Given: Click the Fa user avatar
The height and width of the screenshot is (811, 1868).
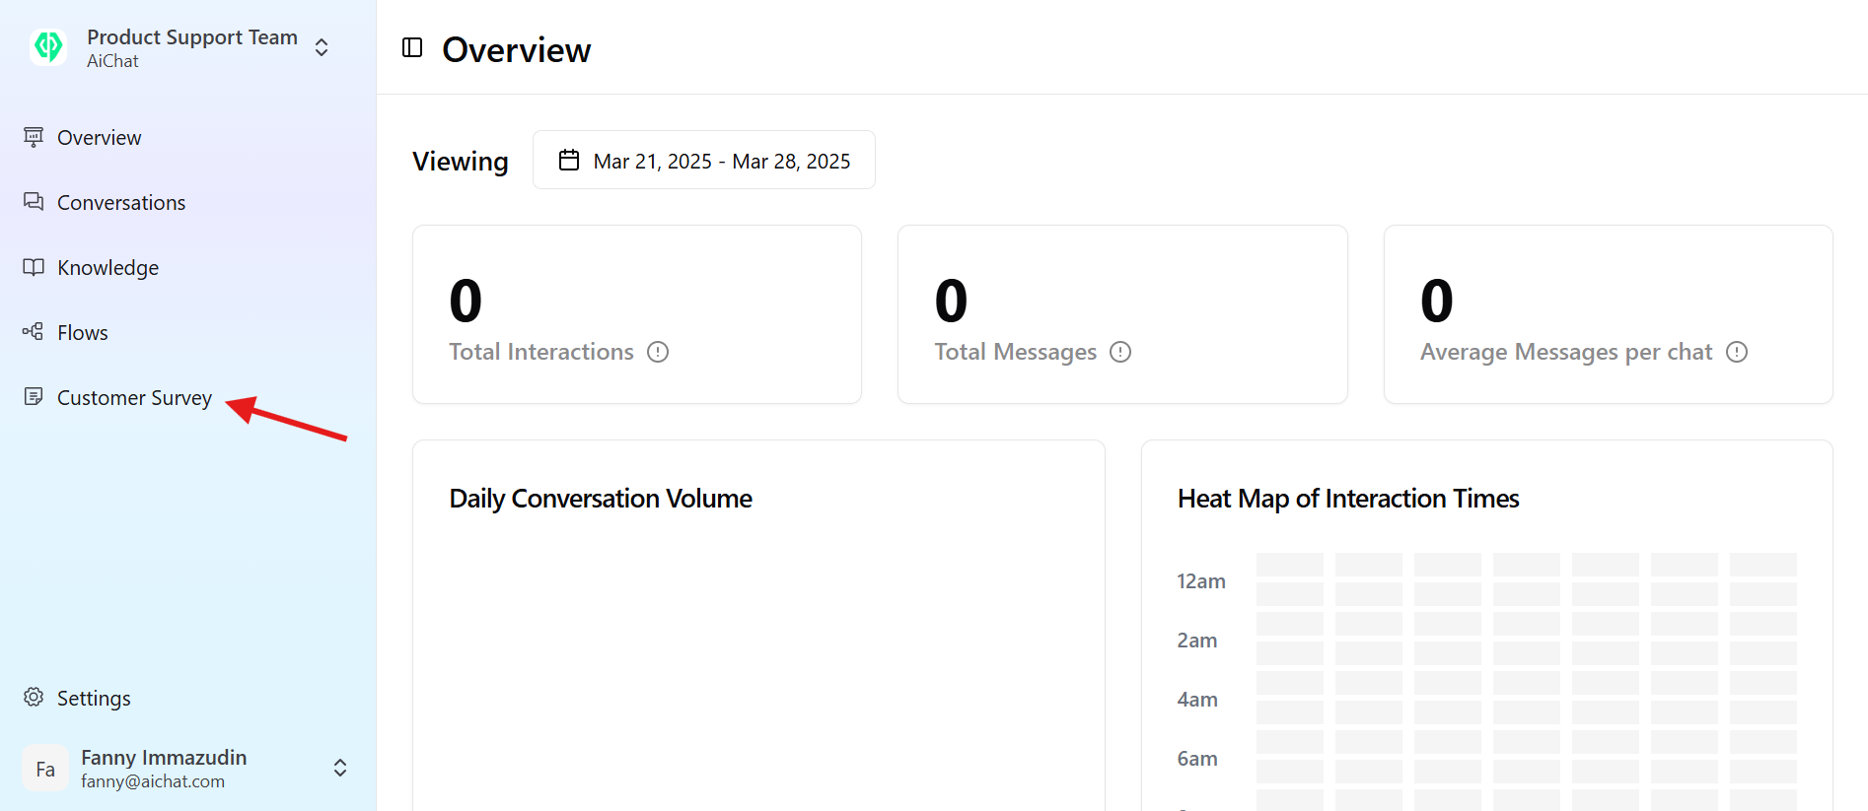Looking at the screenshot, I should coord(45,769).
